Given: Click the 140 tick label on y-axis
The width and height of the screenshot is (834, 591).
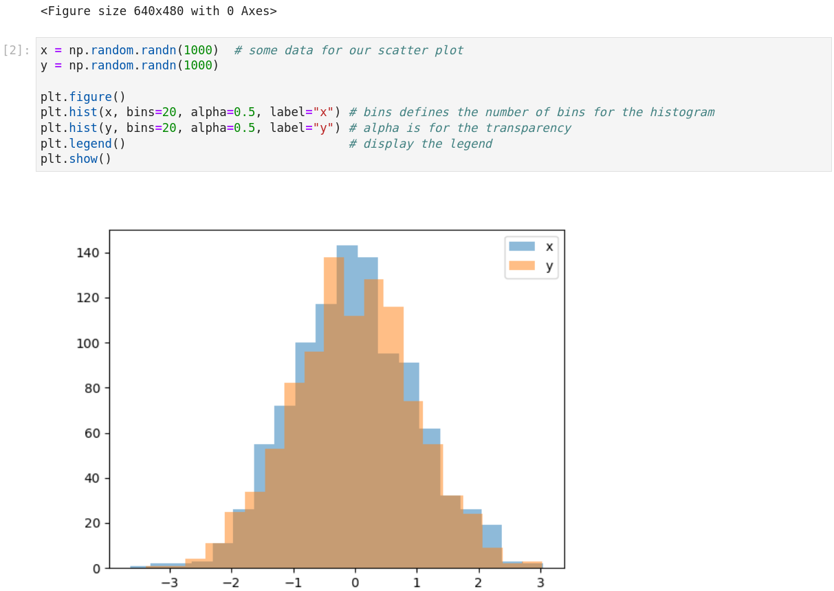Looking at the screenshot, I should tap(88, 253).
